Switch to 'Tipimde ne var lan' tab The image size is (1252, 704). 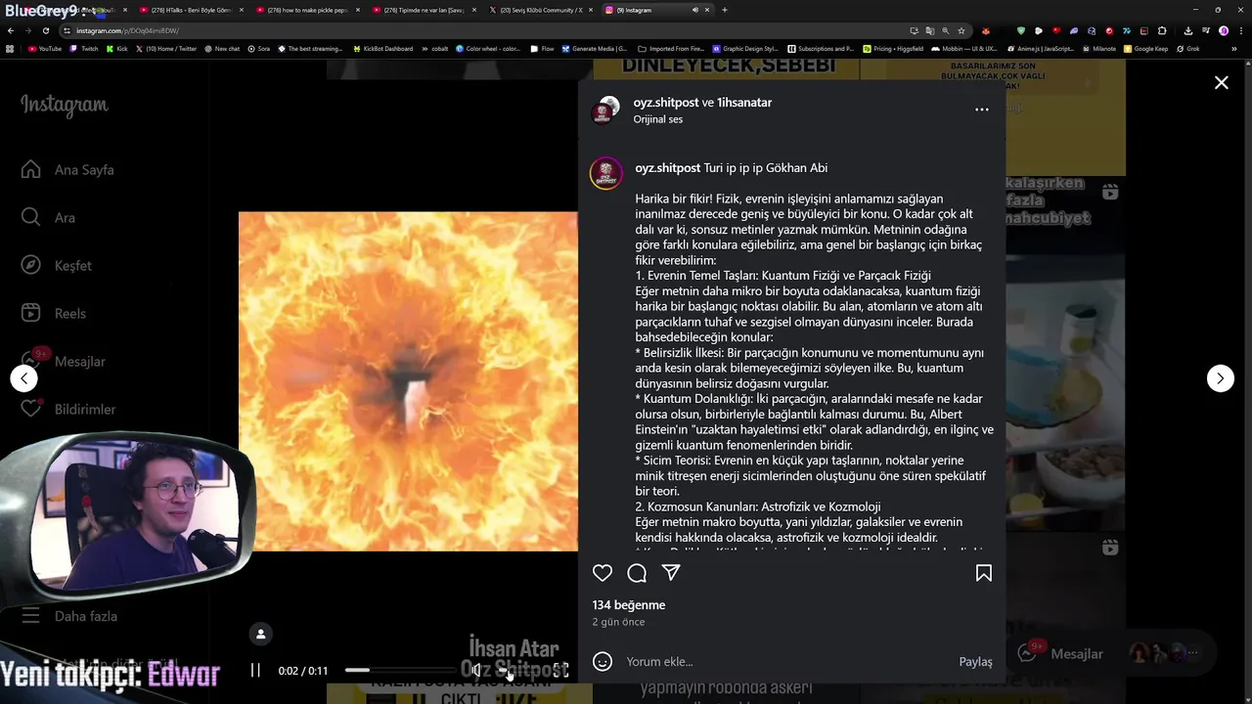point(425,10)
